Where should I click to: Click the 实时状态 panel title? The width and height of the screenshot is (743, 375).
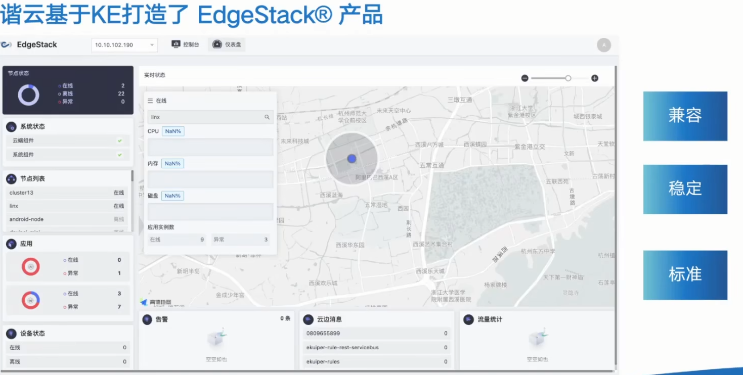[x=155, y=75]
